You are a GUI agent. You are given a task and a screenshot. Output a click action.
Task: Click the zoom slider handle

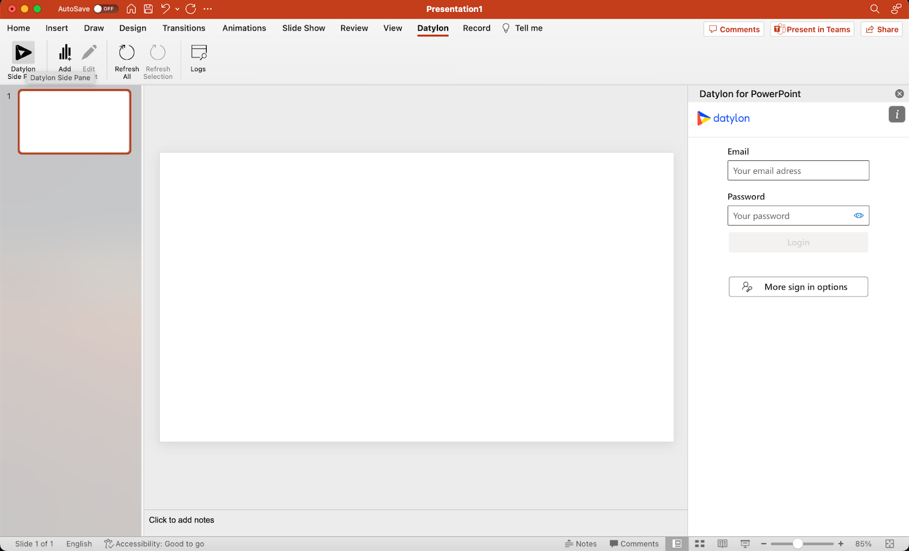(798, 544)
